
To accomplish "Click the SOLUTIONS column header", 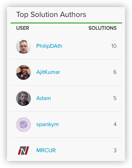I will [x=103, y=28].
